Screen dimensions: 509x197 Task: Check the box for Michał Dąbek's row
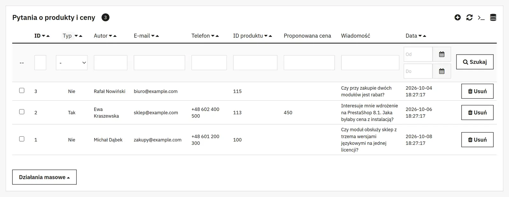click(x=22, y=139)
